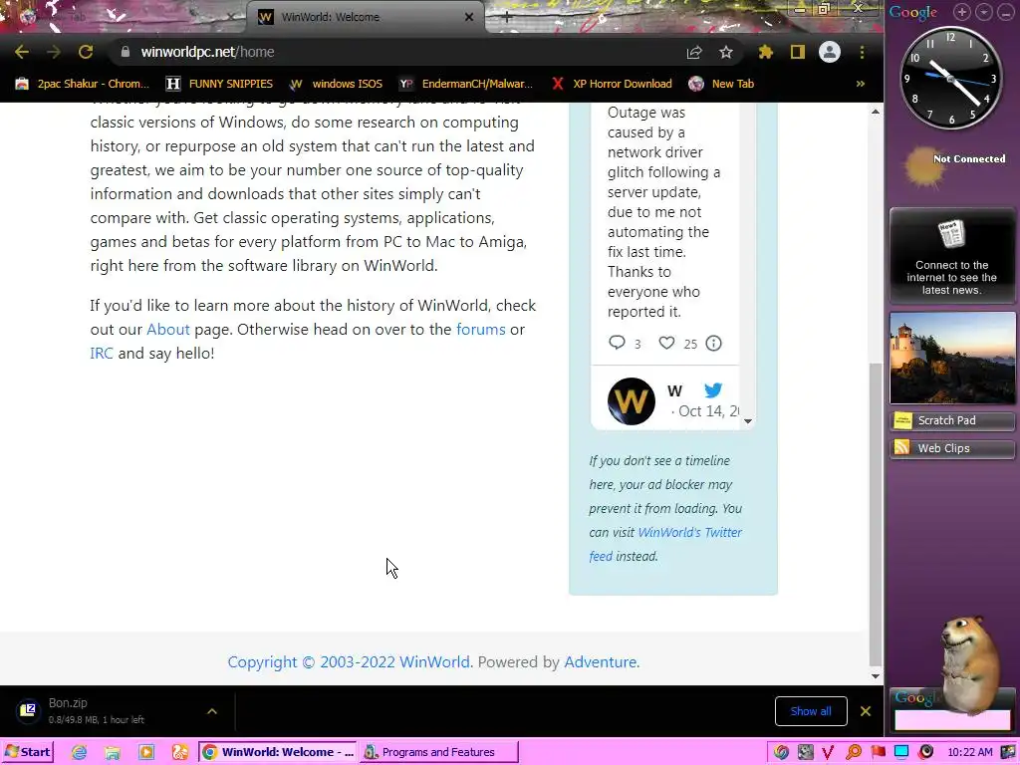Share this page from the address bar
Image resolution: width=1020 pixels, height=765 pixels.
coord(694,52)
